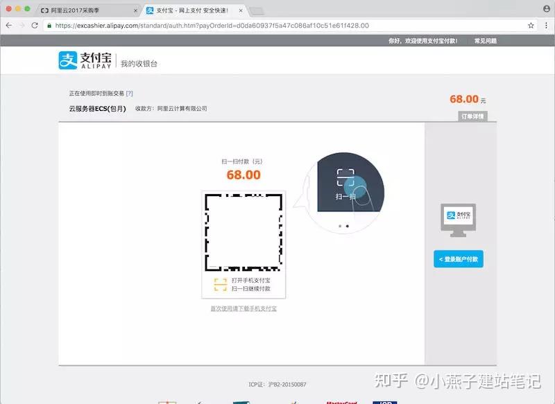Click the 68.00 元 total at top right

point(468,99)
